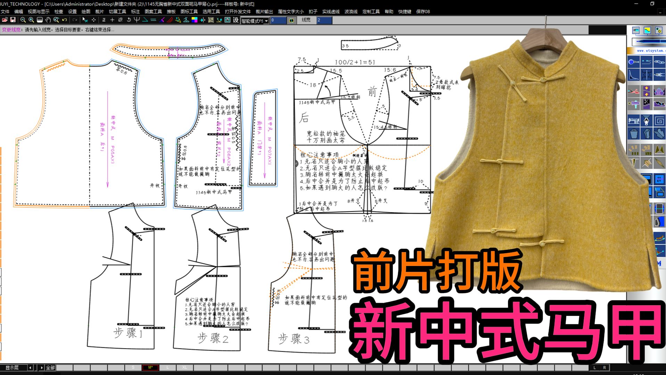The width and height of the screenshot is (666, 375).
Task: Select the sewing machine icon in right panel
Action: 634,120
